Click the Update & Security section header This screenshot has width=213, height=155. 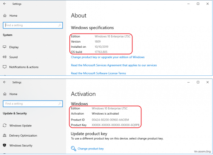click(15, 113)
